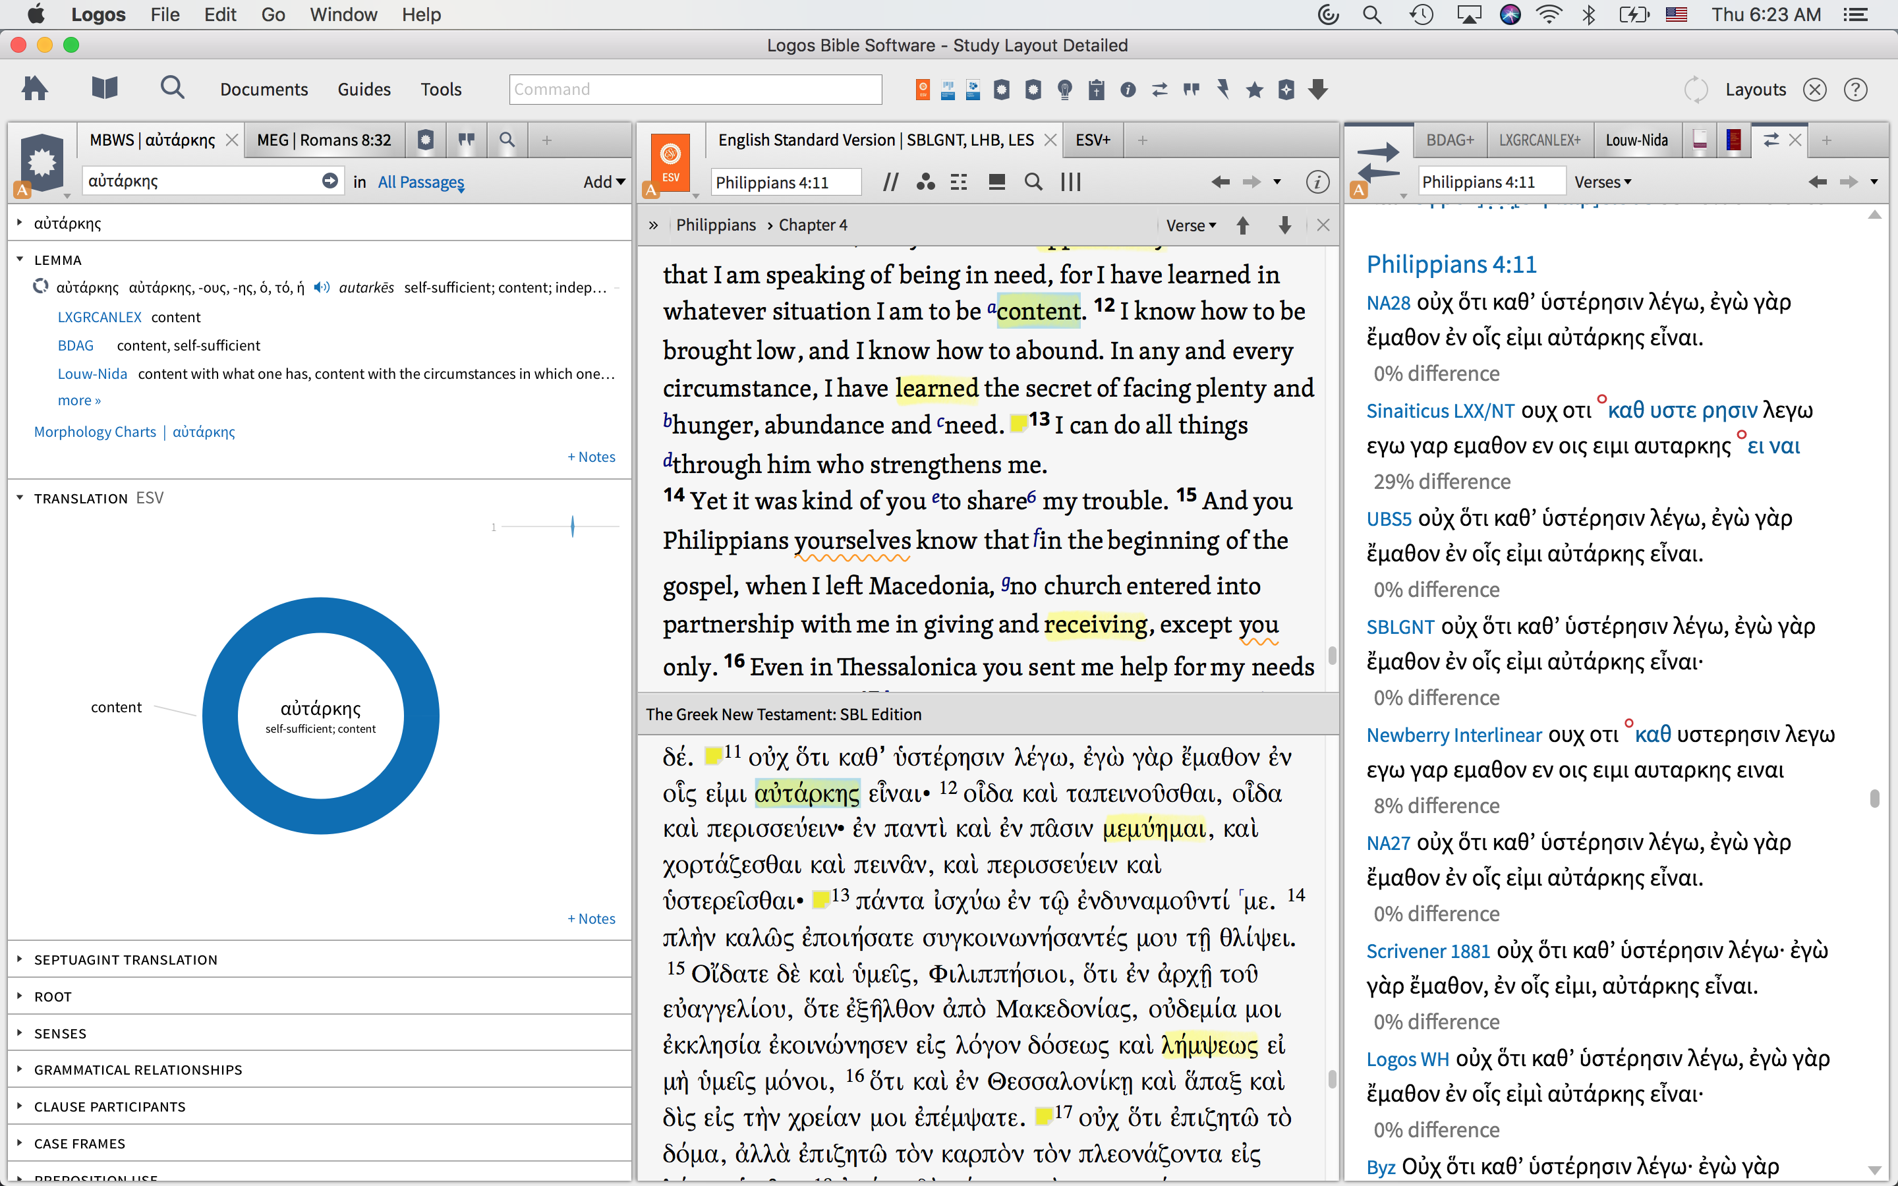Show ESV resource information circled i
Screen dimensions: 1898x1186
point(1317,182)
